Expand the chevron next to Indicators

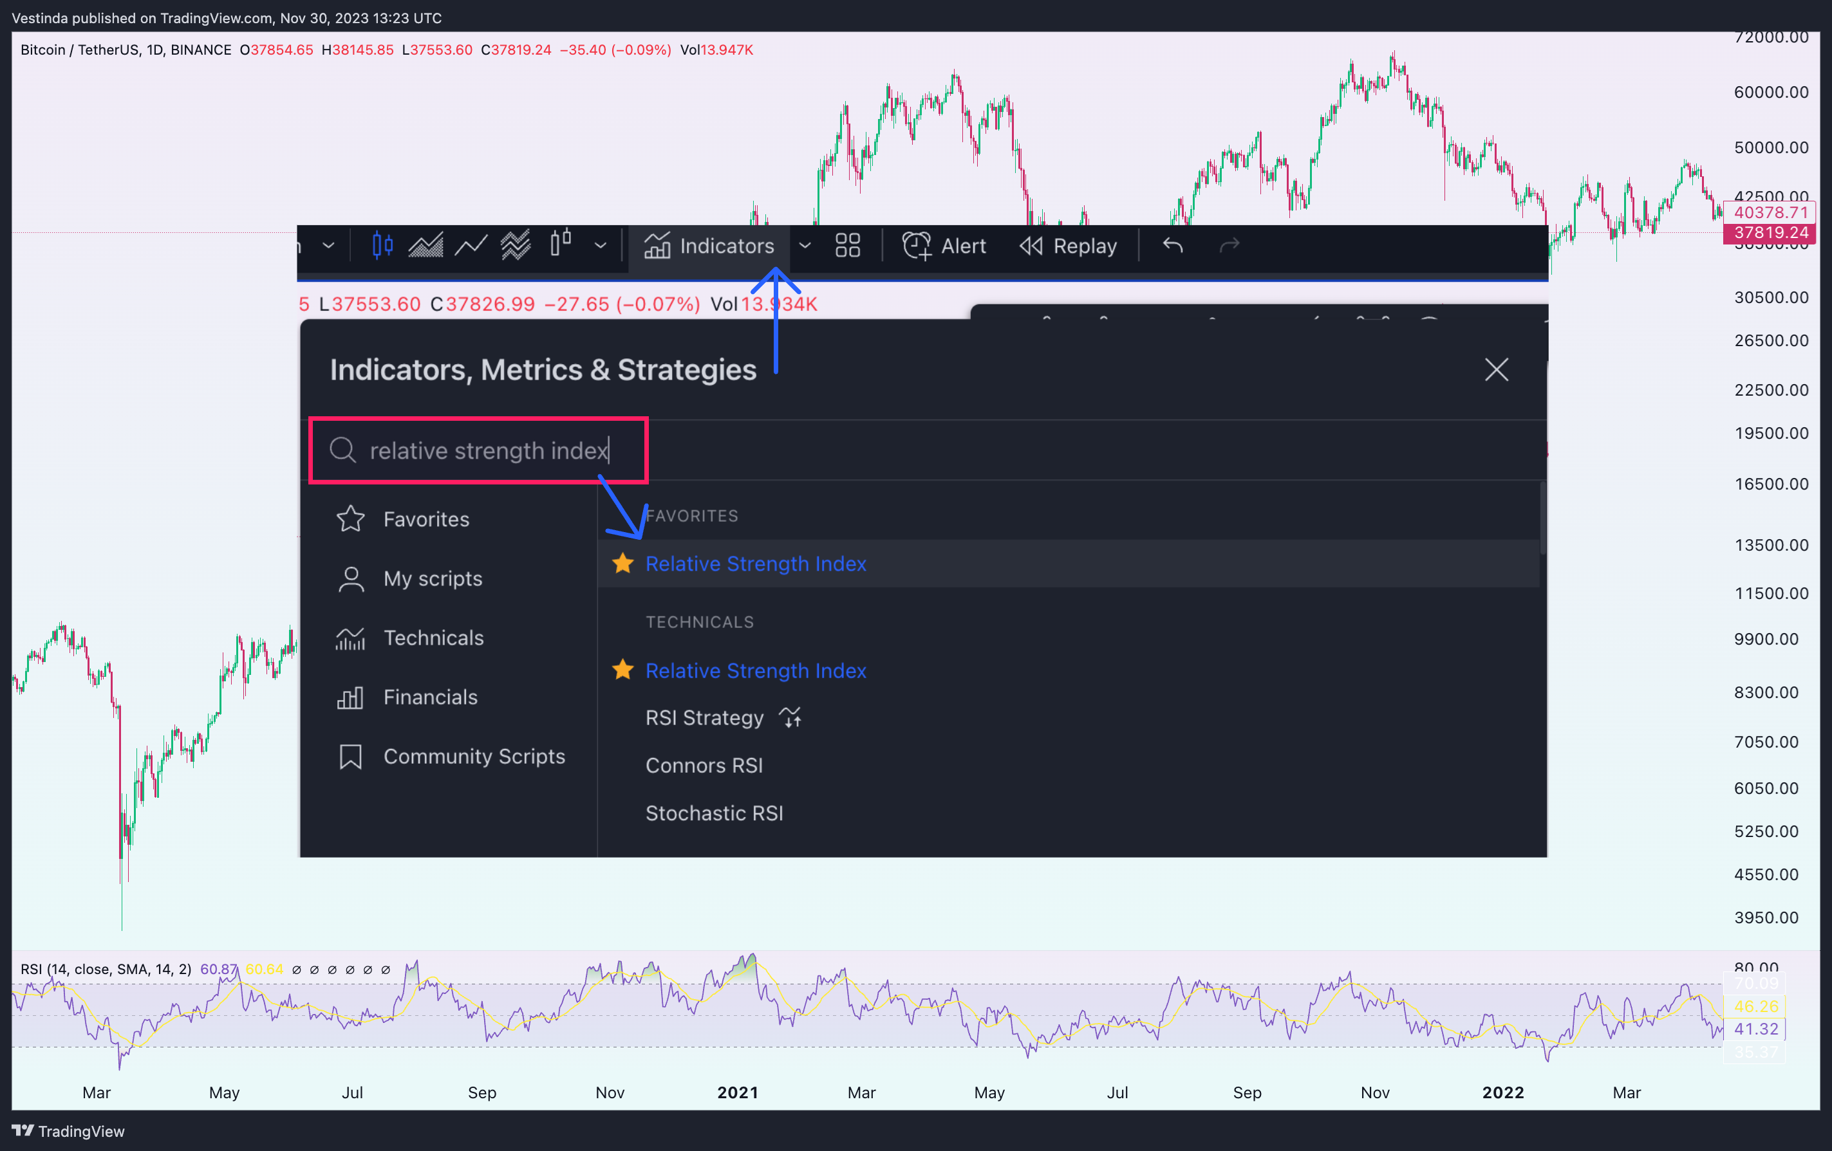click(x=805, y=246)
